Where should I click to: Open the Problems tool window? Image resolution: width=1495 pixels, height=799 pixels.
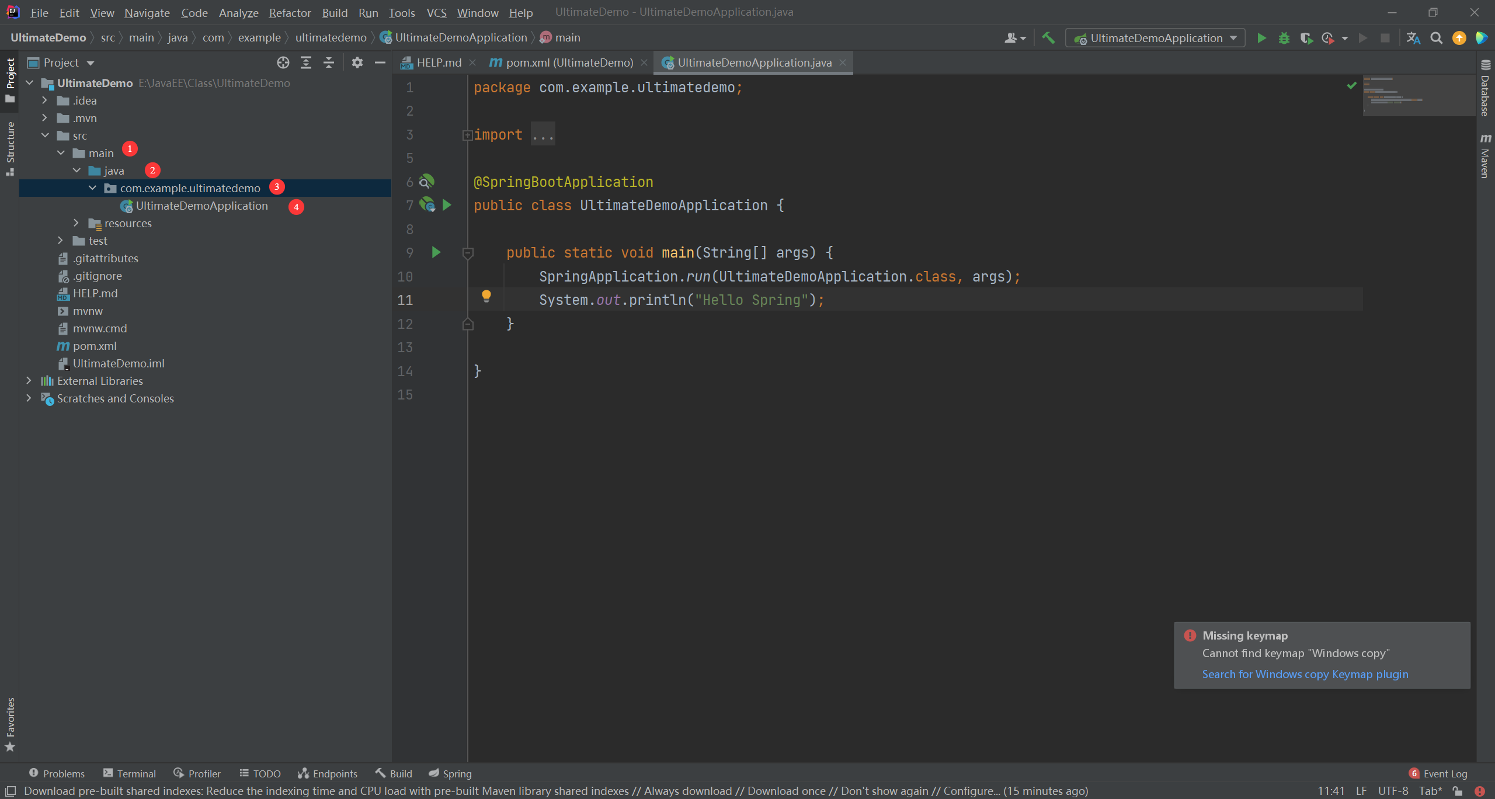[x=57, y=773]
